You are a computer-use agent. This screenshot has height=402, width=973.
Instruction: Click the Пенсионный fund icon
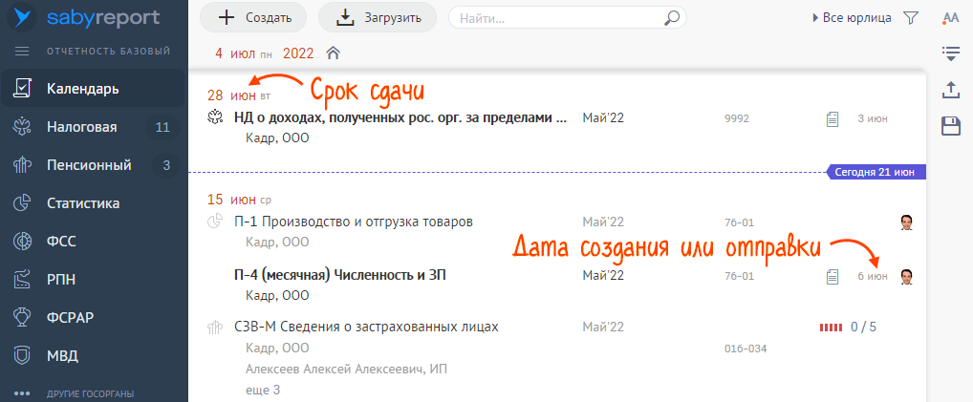[22, 165]
